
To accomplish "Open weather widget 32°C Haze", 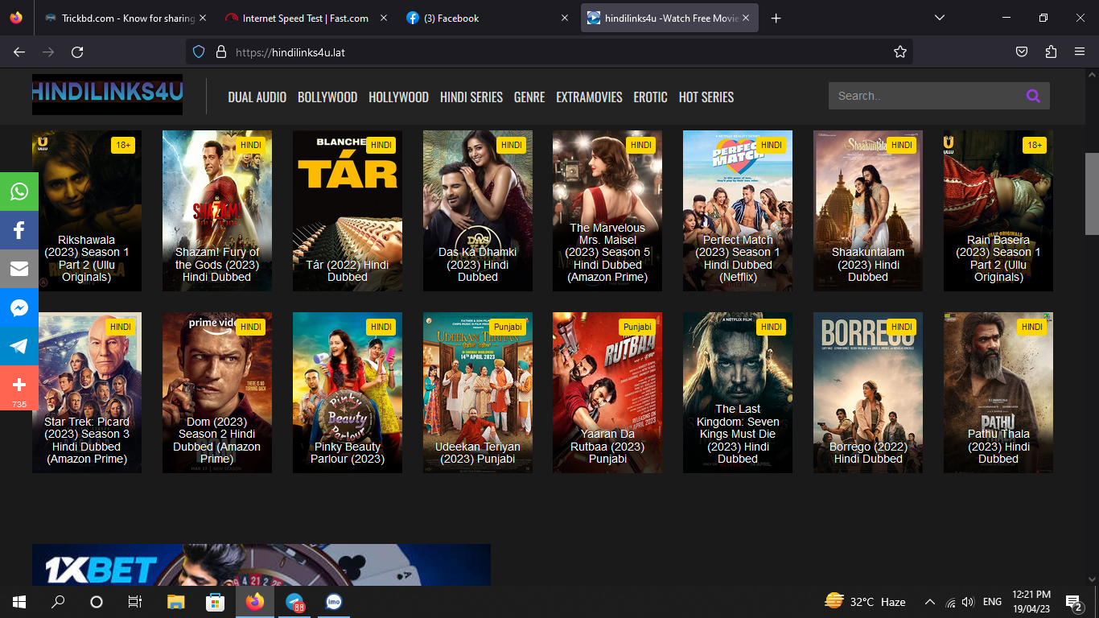I will [x=866, y=602].
